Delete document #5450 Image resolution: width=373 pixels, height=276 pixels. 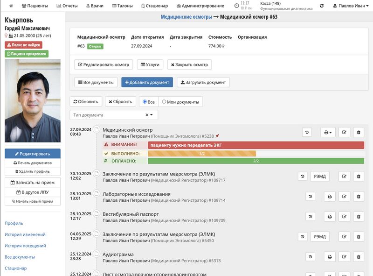click(359, 237)
